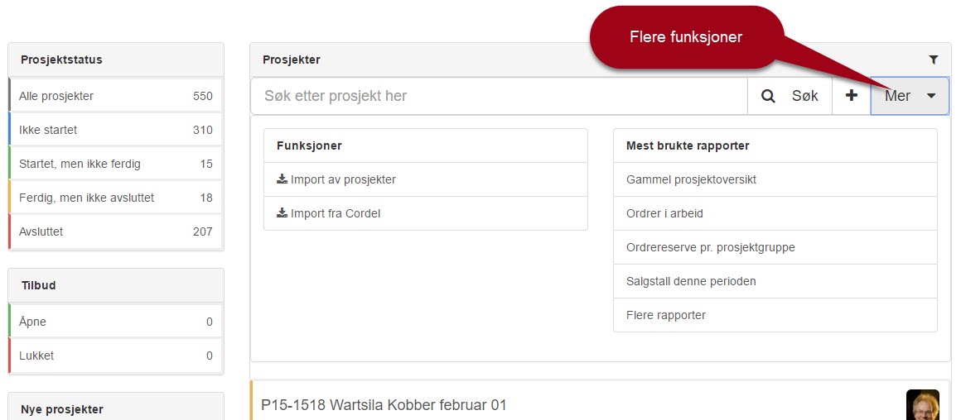This screenshot has height=420, width=961.
Task: Show Avsluttet projects
Action: [116, 231]
